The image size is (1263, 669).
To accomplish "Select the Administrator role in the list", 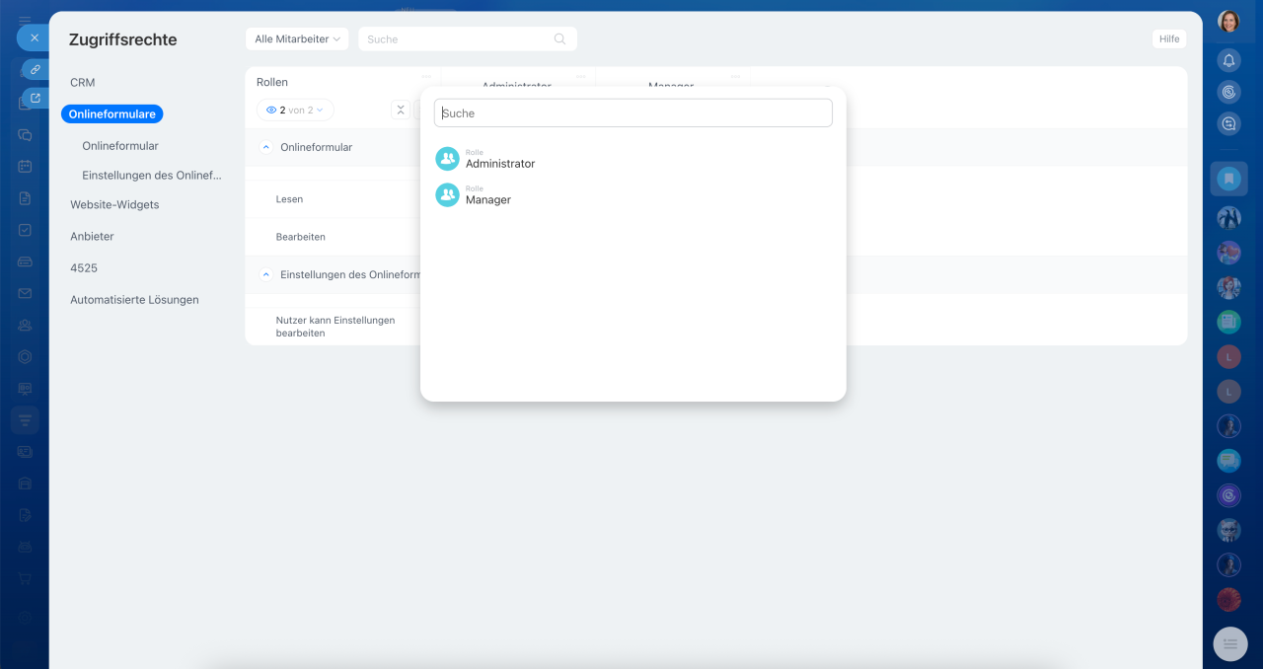I will pyautogui.click(x=499, y=160).
